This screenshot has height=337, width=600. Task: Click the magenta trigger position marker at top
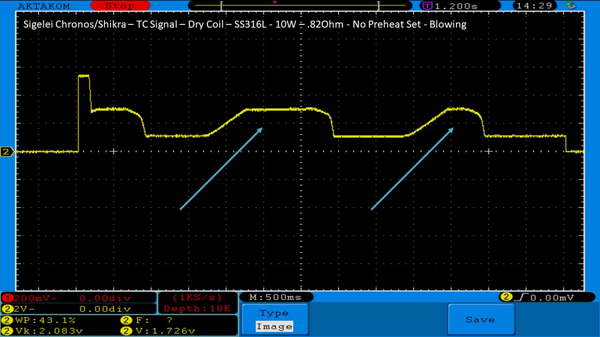click(x=275, y=2)
